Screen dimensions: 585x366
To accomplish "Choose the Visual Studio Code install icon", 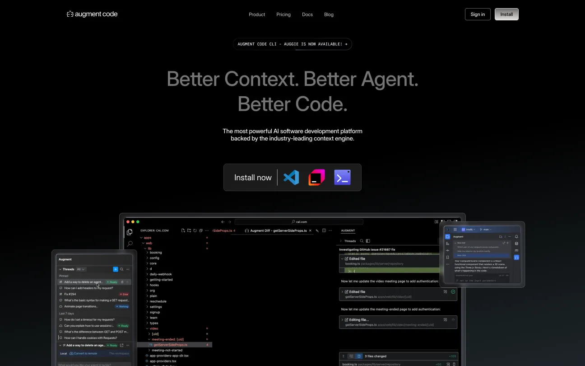I will 291,178.
